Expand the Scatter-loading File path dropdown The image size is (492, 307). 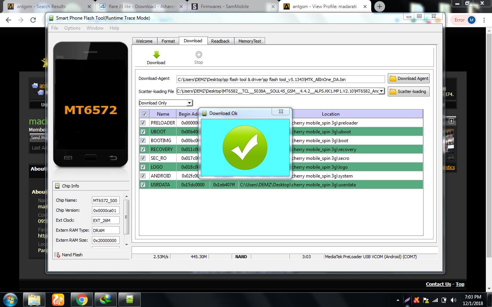[x=382, y=91]
